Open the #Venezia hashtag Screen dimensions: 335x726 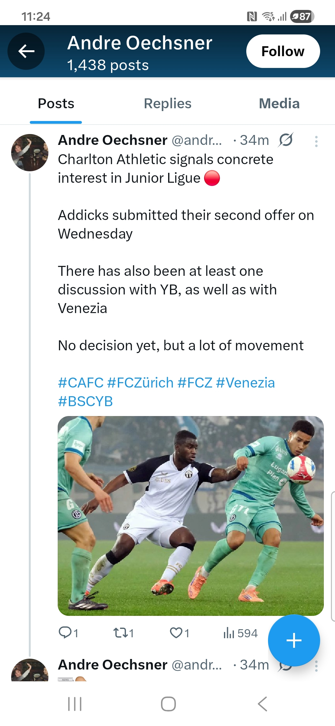tap(245, 383)
